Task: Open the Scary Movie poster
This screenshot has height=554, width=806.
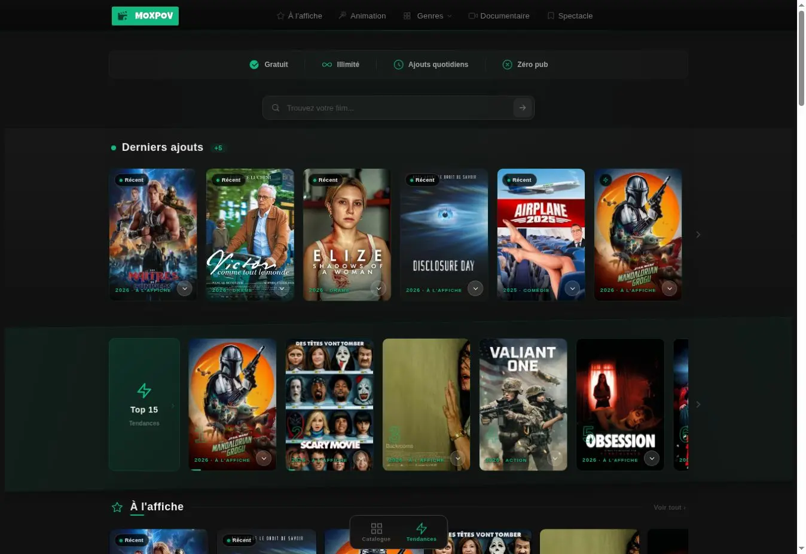Action: pos(329,404)
